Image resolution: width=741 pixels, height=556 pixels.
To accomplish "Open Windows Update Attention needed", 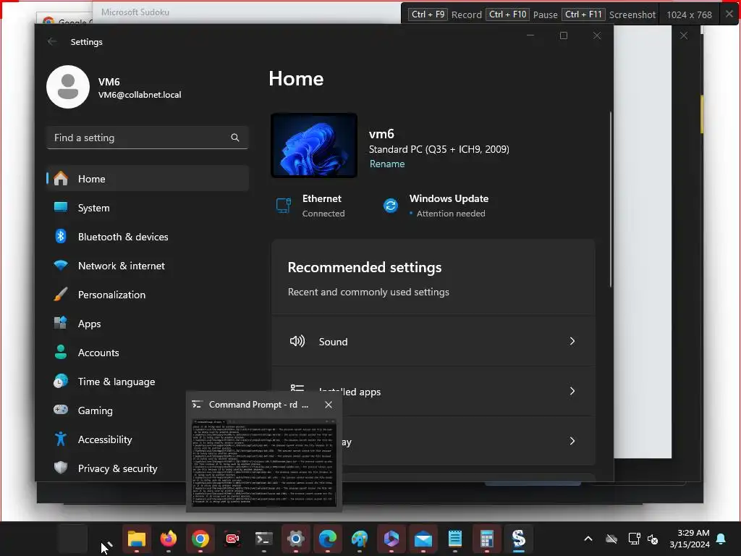I will (x=436, y=206).
